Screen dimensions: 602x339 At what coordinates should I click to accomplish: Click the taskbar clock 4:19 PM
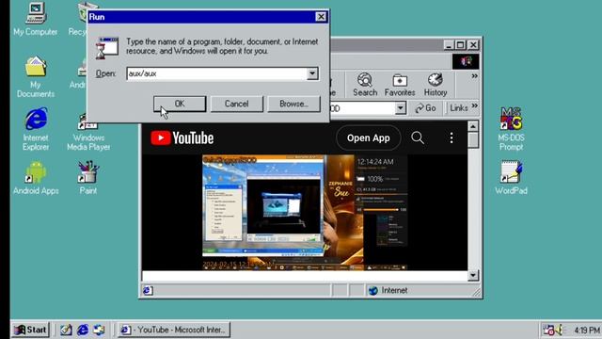click(587, 330)
